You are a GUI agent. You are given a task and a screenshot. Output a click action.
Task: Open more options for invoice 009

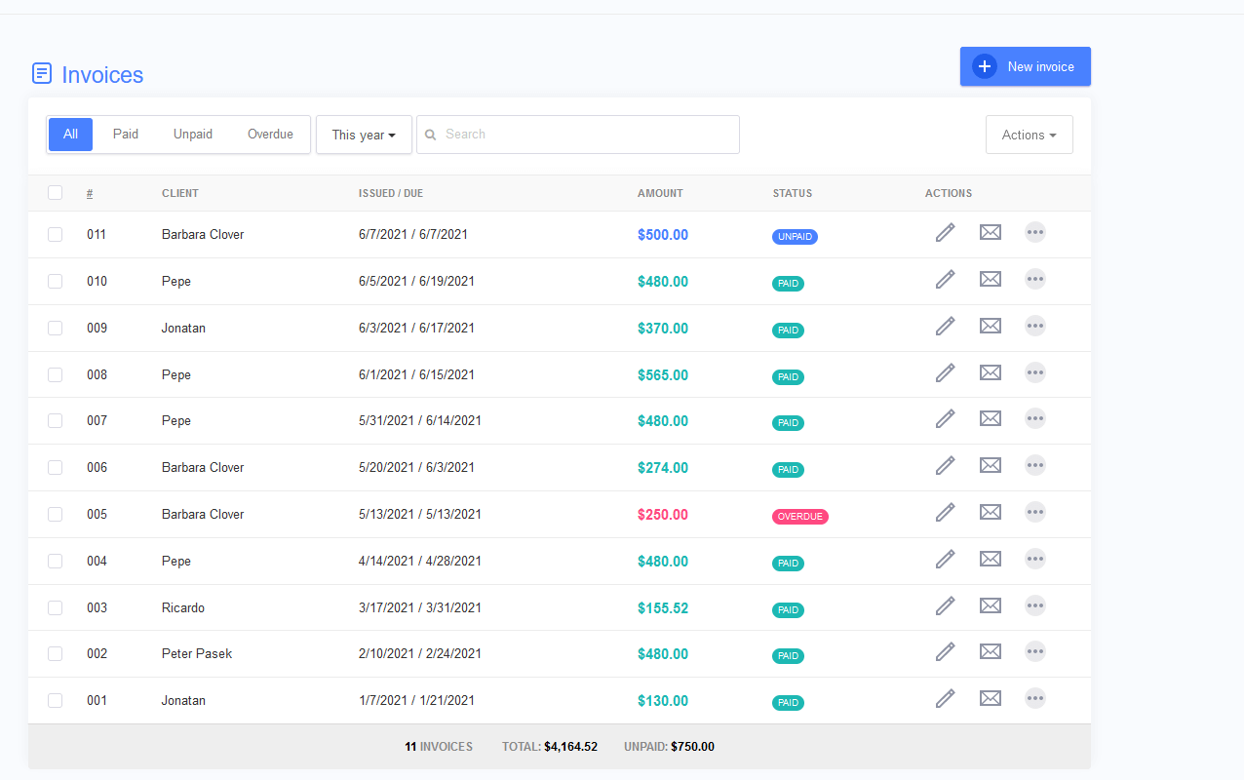click(1035, 326)
